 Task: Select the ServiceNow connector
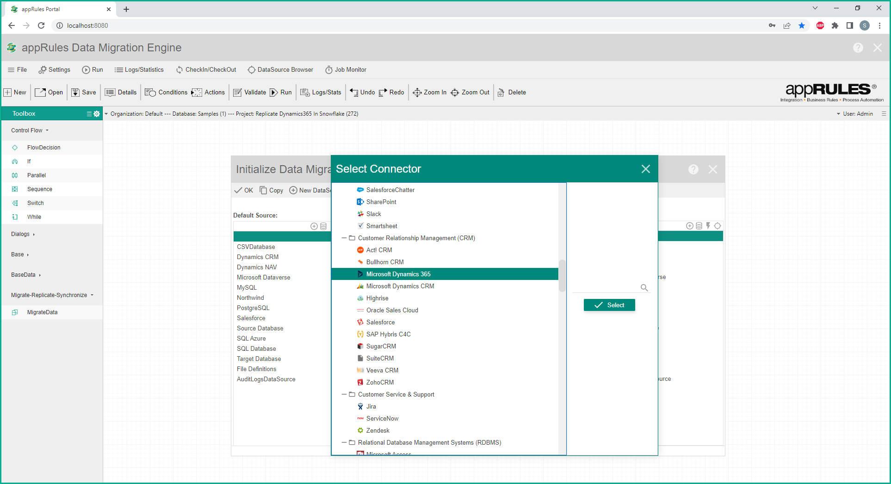point(382,419)
